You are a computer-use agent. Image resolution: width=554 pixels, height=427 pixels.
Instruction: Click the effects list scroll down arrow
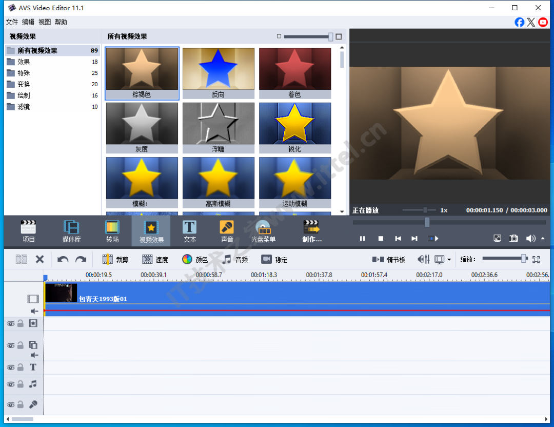tap(342, 212)
